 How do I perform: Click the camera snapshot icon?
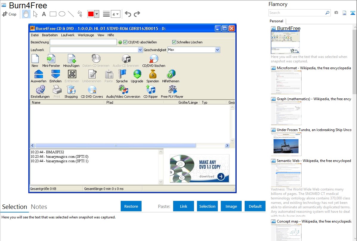click(336, 13)
